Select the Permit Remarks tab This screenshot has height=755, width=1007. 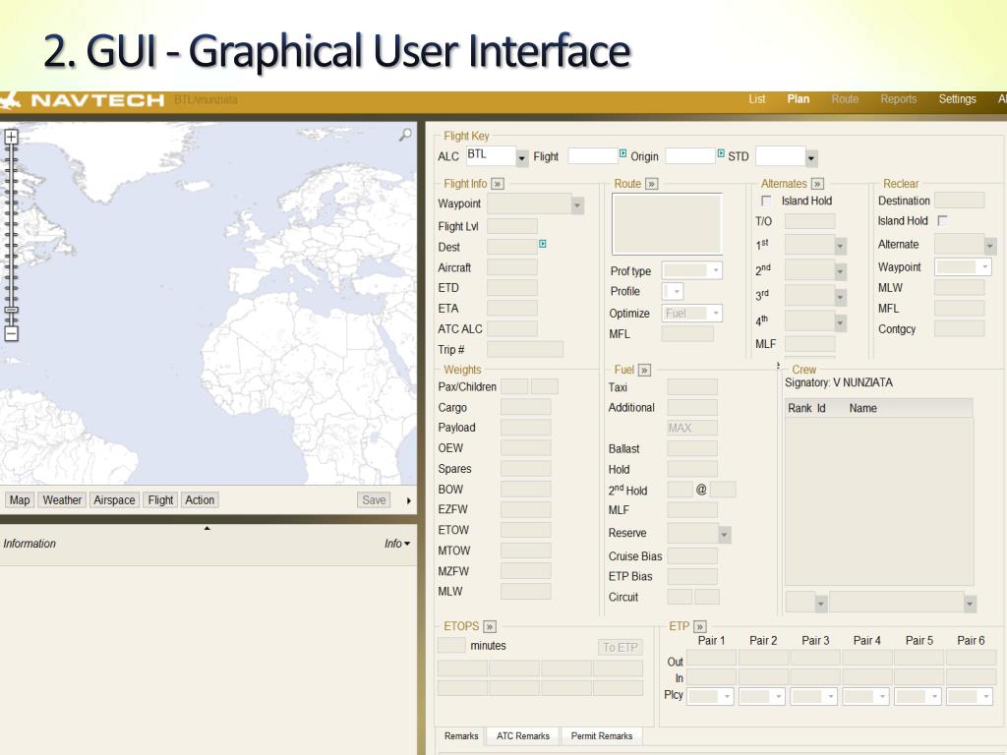601,736
